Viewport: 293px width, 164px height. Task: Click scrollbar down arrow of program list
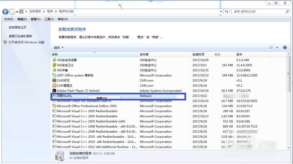pos(289,148)
